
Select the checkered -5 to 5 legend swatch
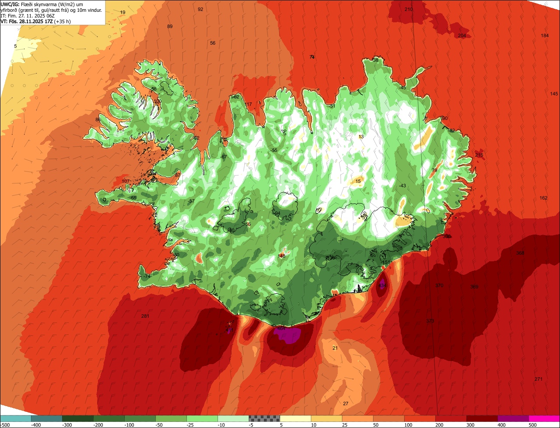click(264, 418)
